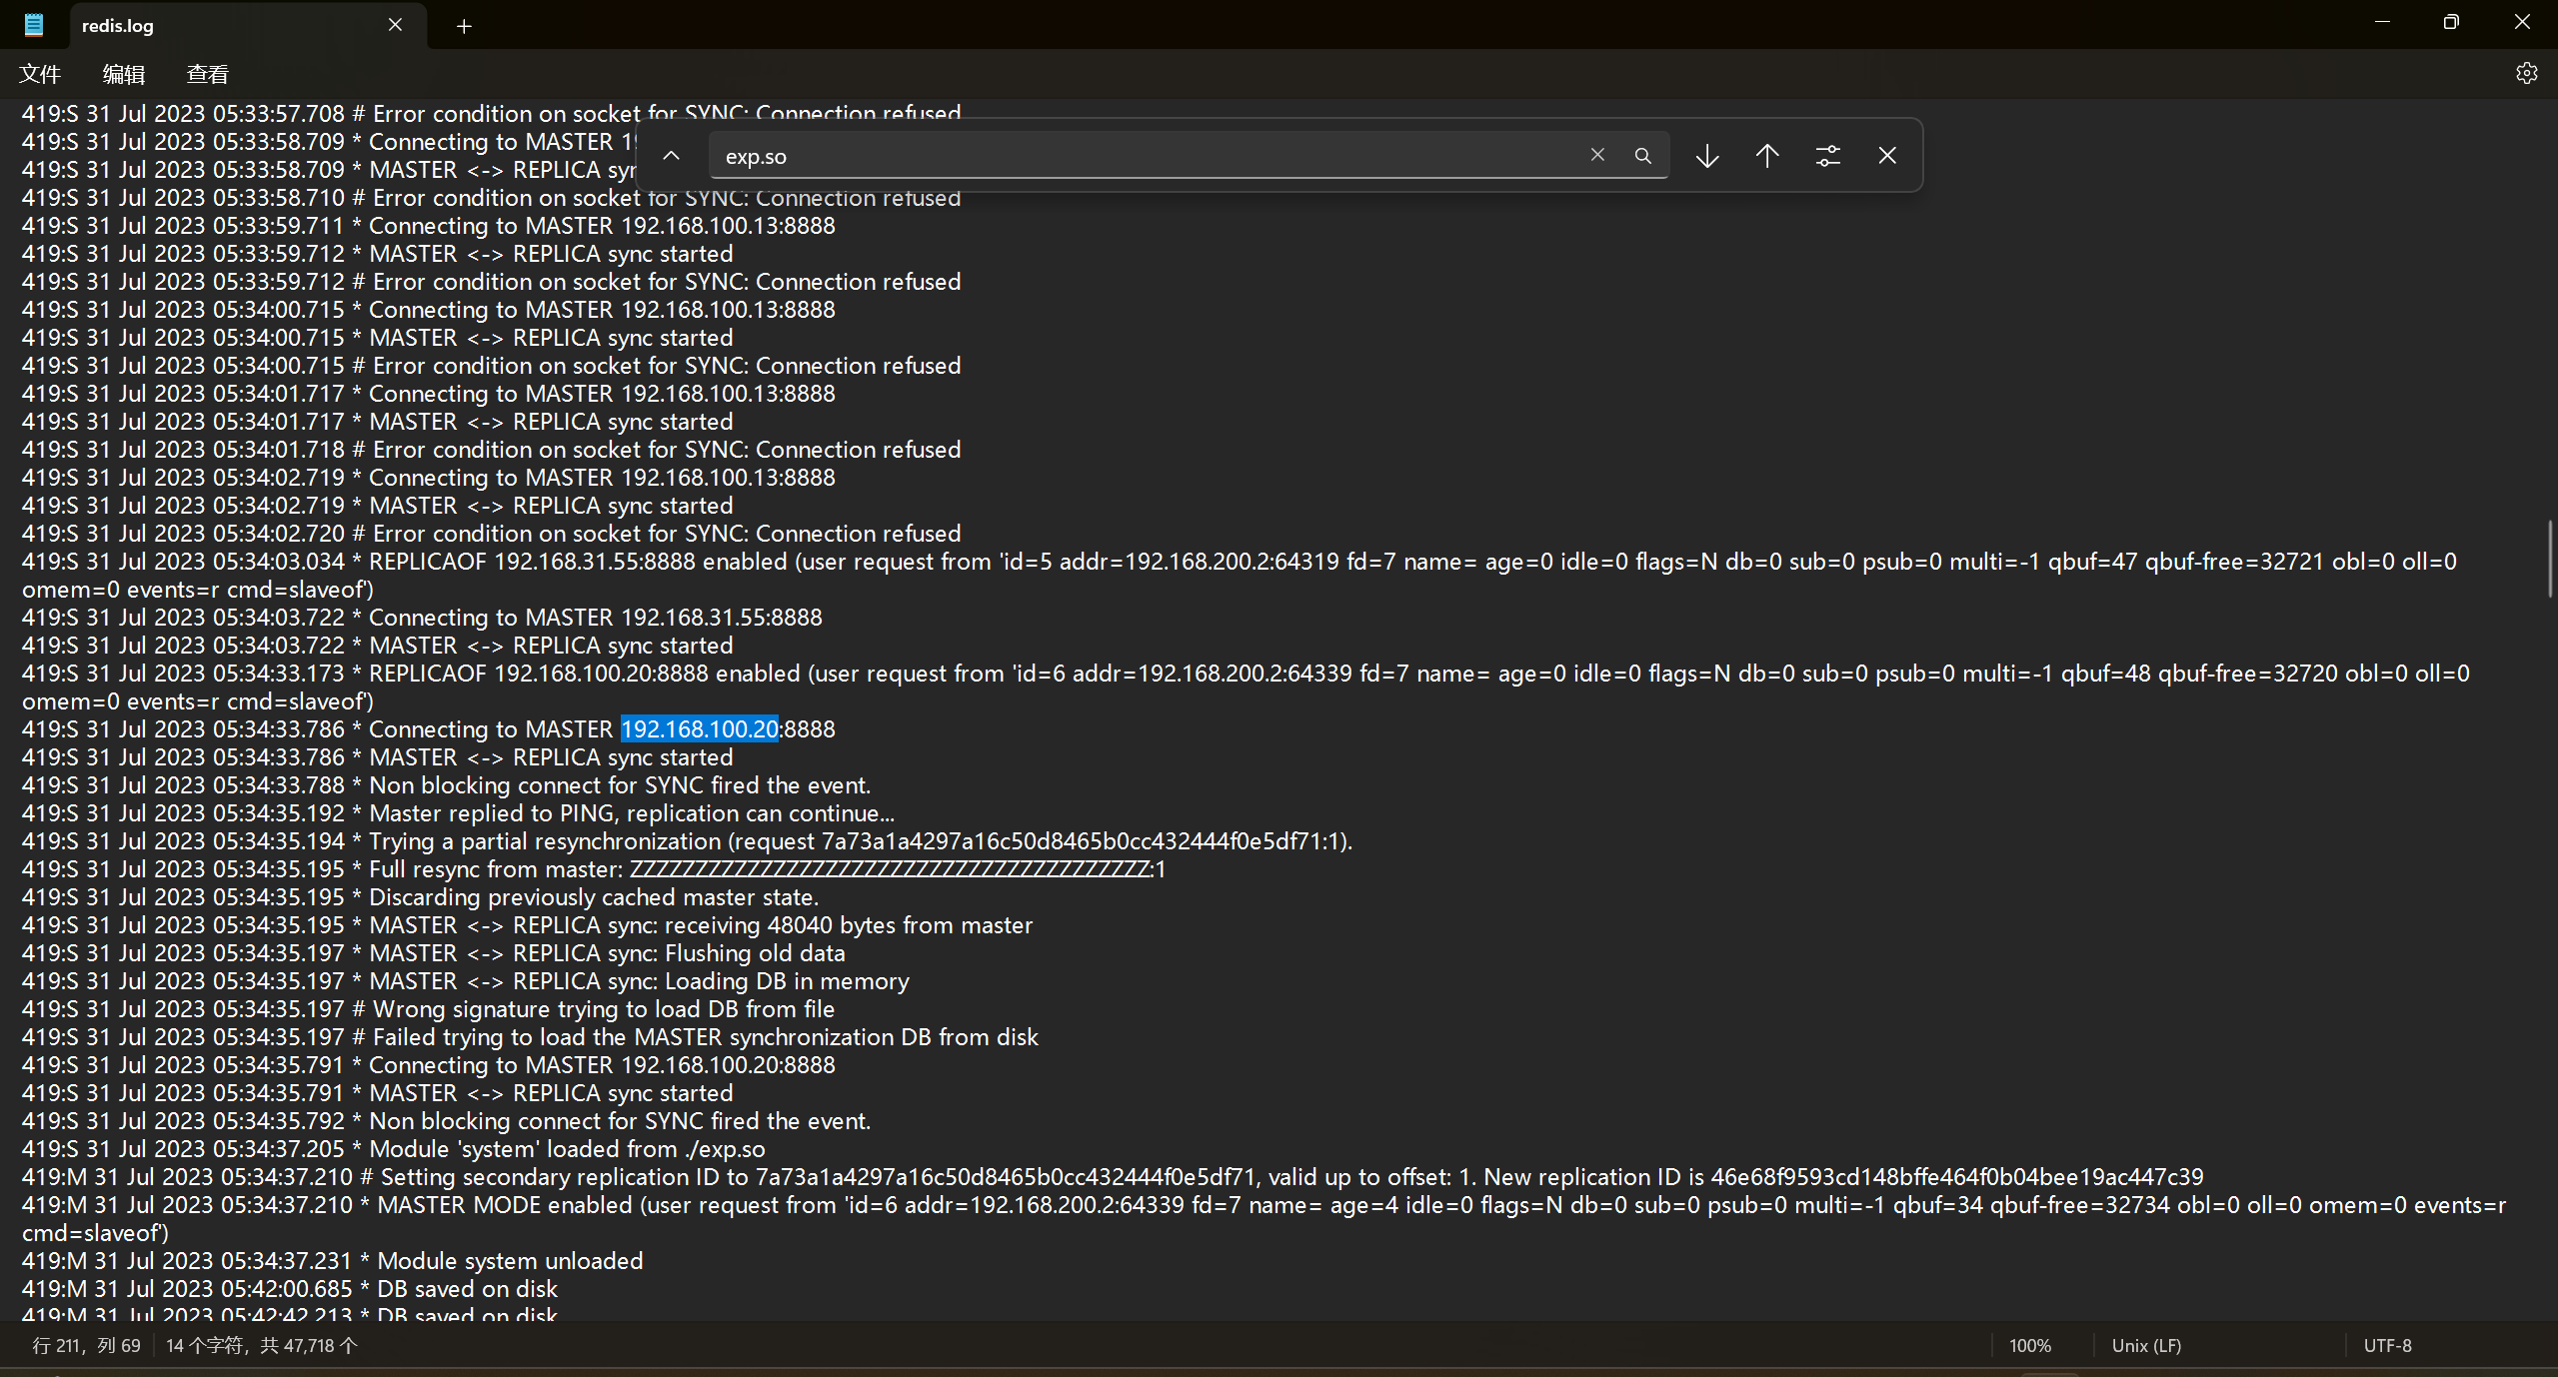Image resolution: width=2558 pixels, height=1377 pixels.
Task: Click "MASTER <-> REPLICA sync: Flushing old data" line
Action: point(434,953)
